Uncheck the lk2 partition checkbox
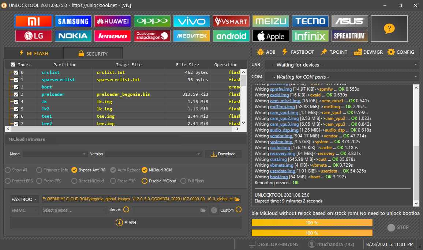The height and width of the screenshot is (250, 423). tap(16, 109)
